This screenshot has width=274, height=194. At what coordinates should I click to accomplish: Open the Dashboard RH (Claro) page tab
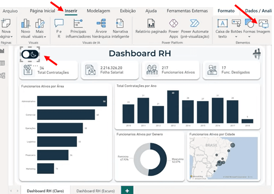click(46, 191)
